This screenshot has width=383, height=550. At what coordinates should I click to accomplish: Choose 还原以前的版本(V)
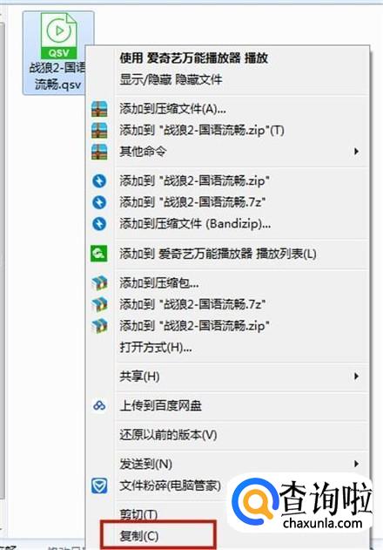(x=168, y=435)
